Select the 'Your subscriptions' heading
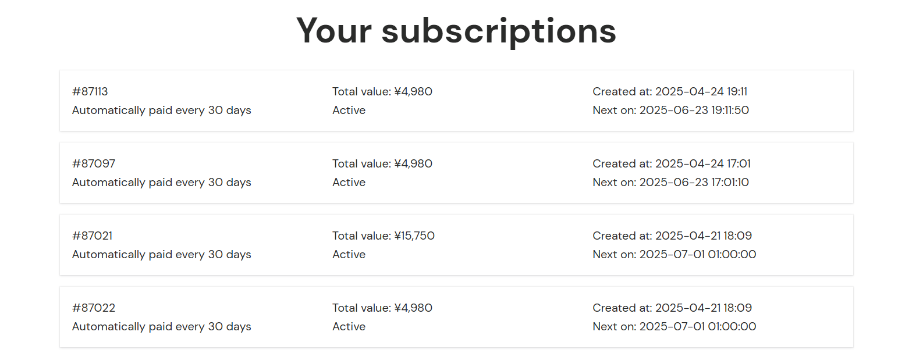Viewport: 923px width, 353px height. coord(456,30)
